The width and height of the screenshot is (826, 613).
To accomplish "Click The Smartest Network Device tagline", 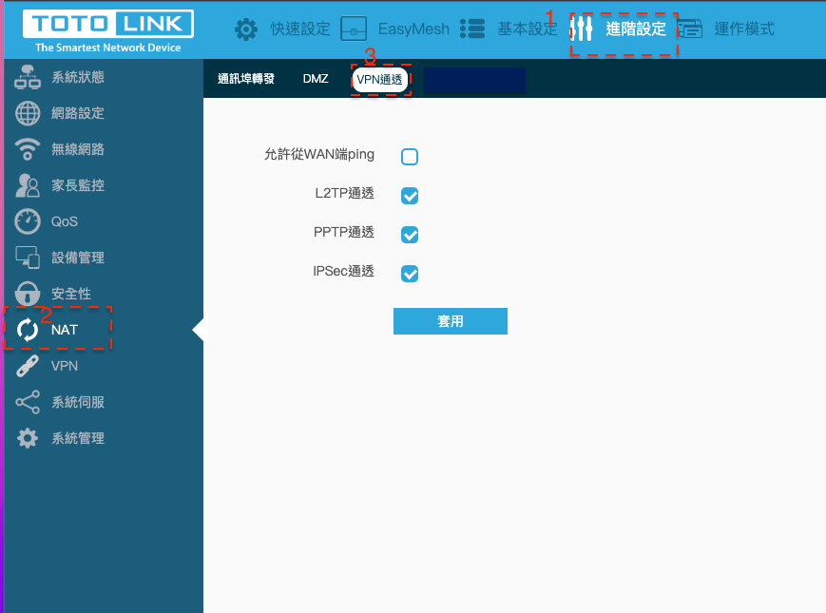I will [x=108, y=48].
